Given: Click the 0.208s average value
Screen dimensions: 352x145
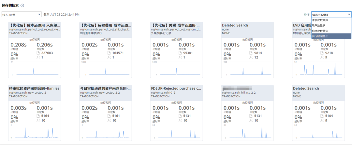Looking at the screenshot, I should [19, 45].
